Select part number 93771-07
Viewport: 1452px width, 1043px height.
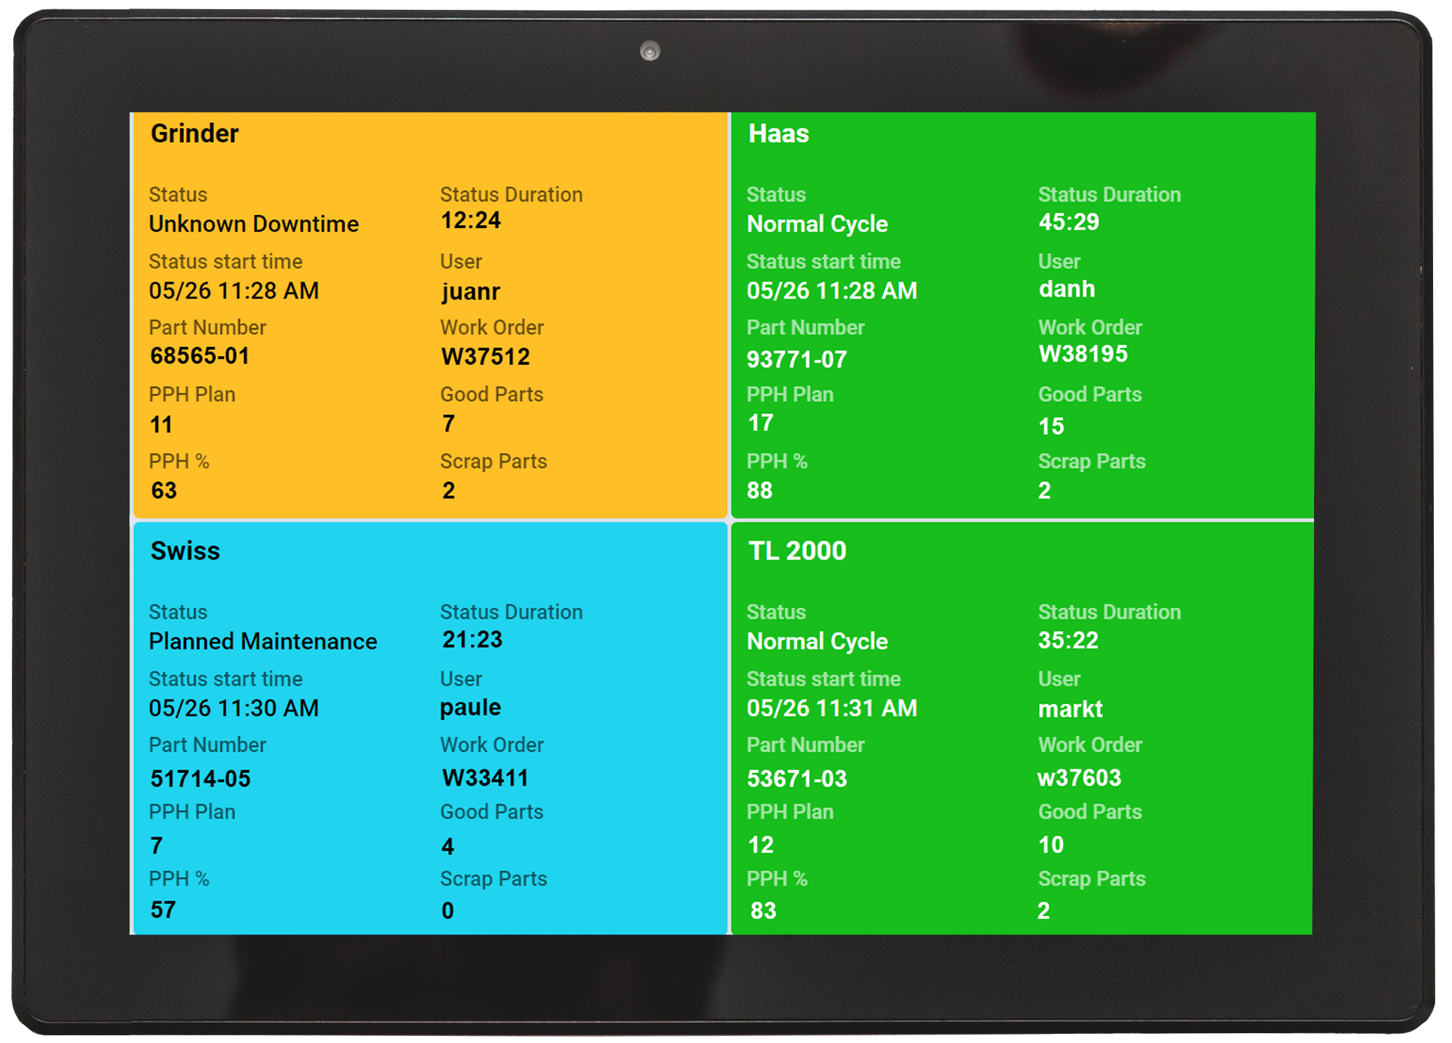tap(796, 359)
